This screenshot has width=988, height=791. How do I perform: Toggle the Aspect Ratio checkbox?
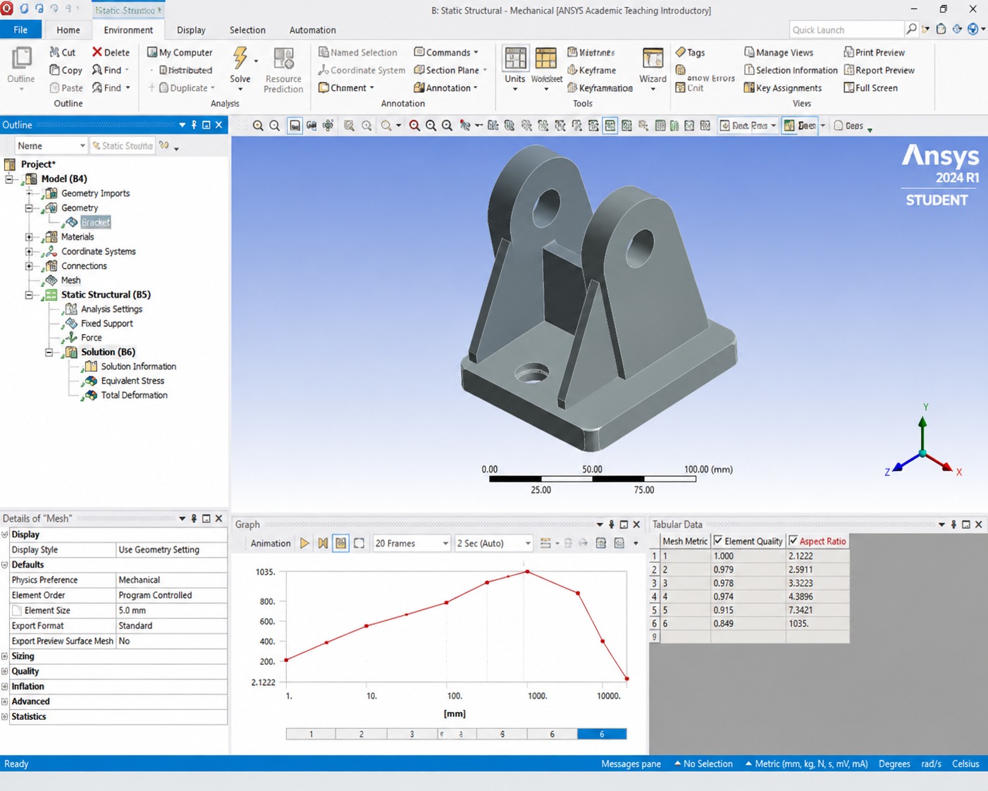(793, 541)
